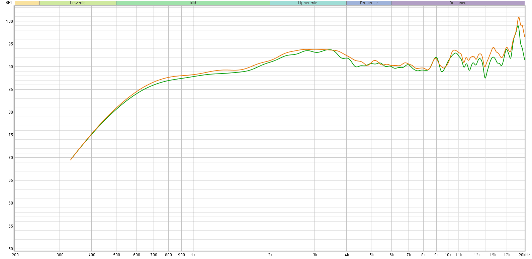Image resolution: width=532 pixels, height=259 pixels.
Task: Click the 75 dB axis value
Action: coord(11,135)
